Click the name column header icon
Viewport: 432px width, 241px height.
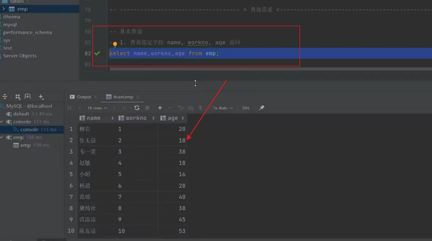click(82, 118)
